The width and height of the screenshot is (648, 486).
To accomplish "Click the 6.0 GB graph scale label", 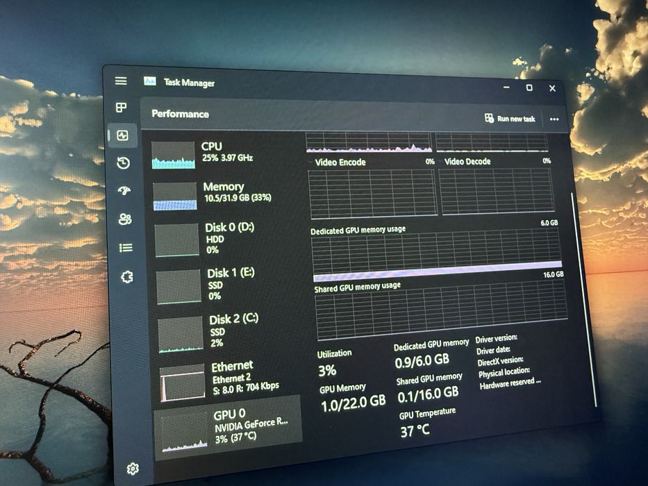I will point(549,223).
